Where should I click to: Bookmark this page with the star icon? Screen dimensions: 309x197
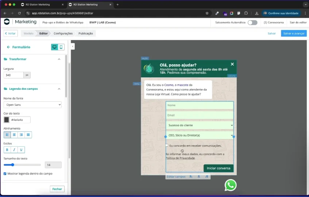click(207, 13)
